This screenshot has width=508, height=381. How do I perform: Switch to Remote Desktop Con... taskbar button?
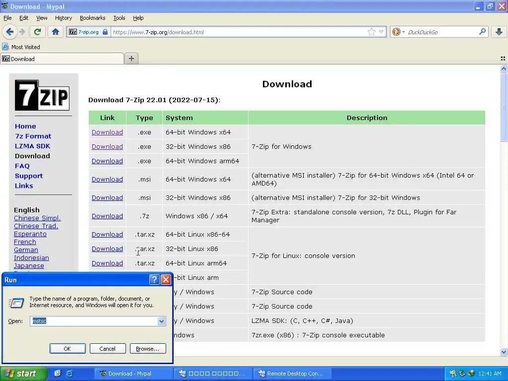point(294,374)
